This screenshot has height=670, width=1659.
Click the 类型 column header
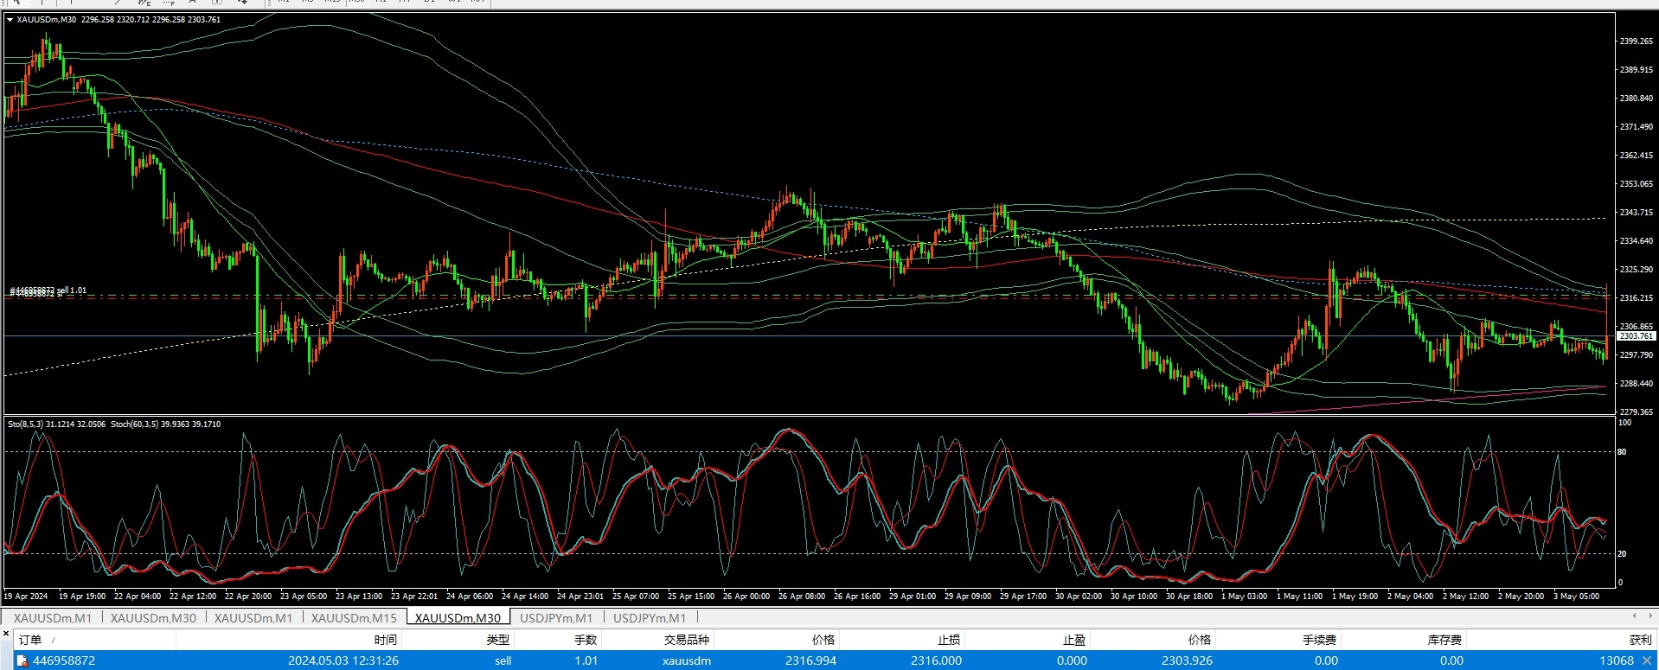click(498, 640)
